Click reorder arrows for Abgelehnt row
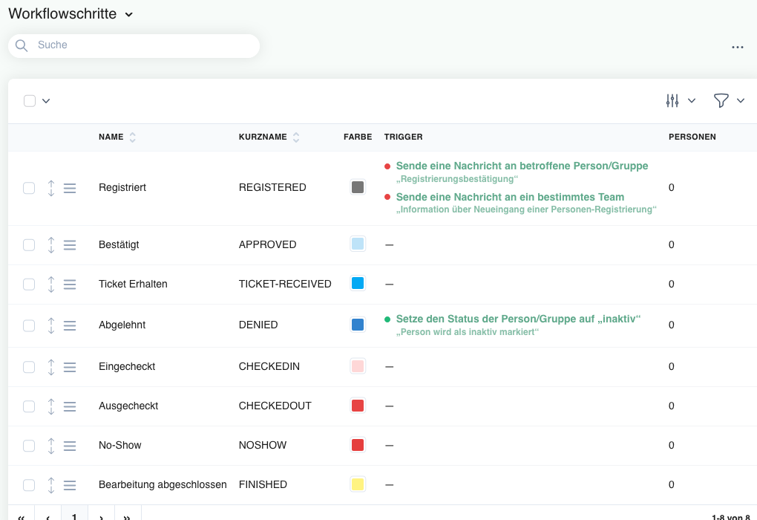 (x=51, y=325)
